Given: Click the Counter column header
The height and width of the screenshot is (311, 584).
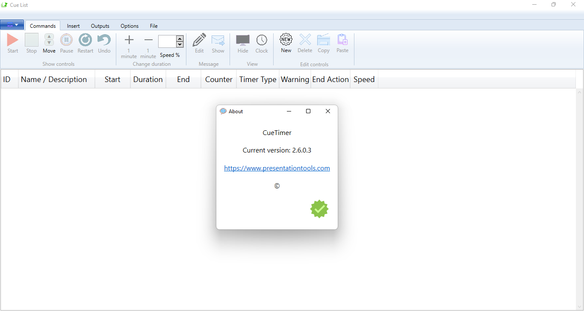Looking at the screenshot, I should (x=218, y=79).
